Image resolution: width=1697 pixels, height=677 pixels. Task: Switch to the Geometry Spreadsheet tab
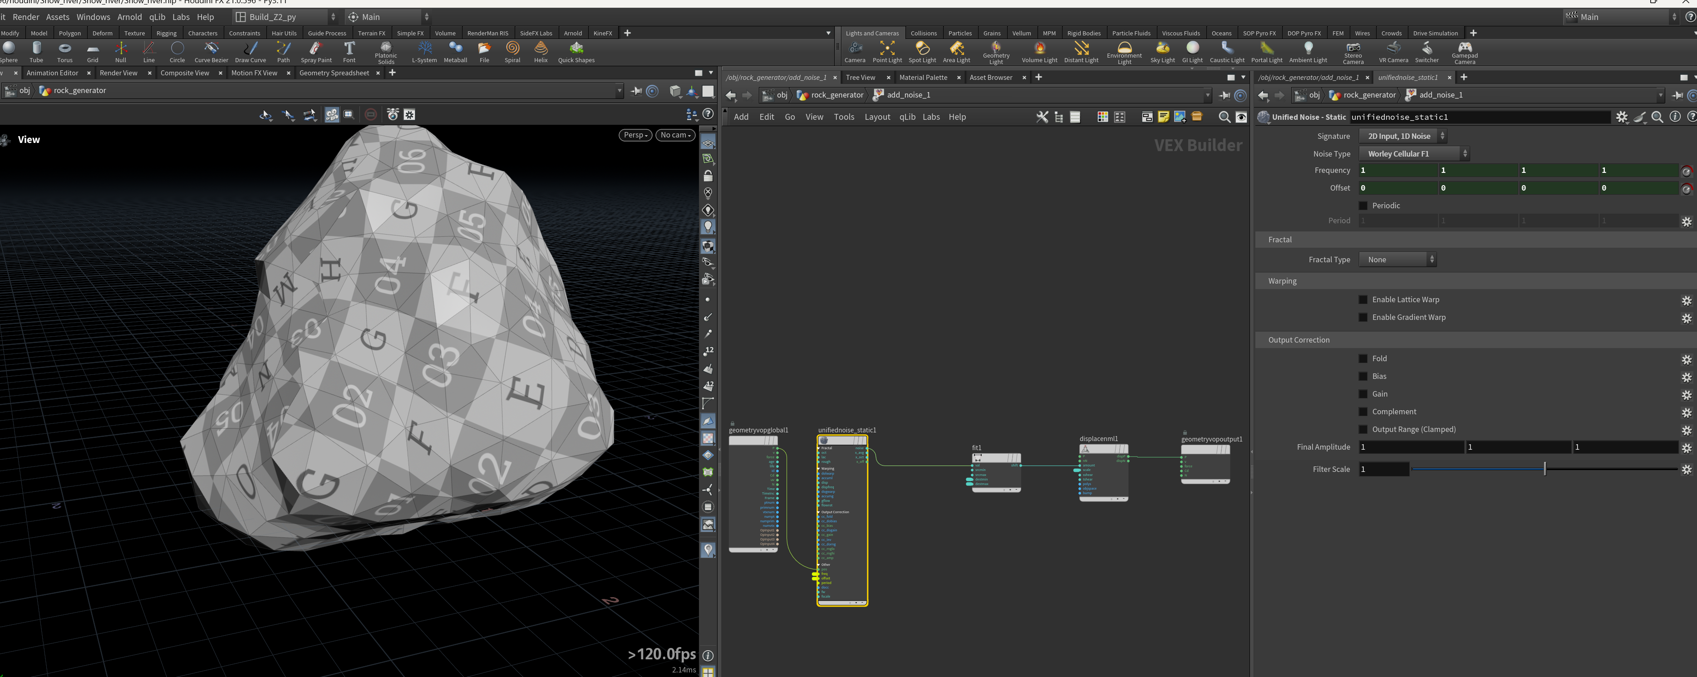[x=334, y=73]
